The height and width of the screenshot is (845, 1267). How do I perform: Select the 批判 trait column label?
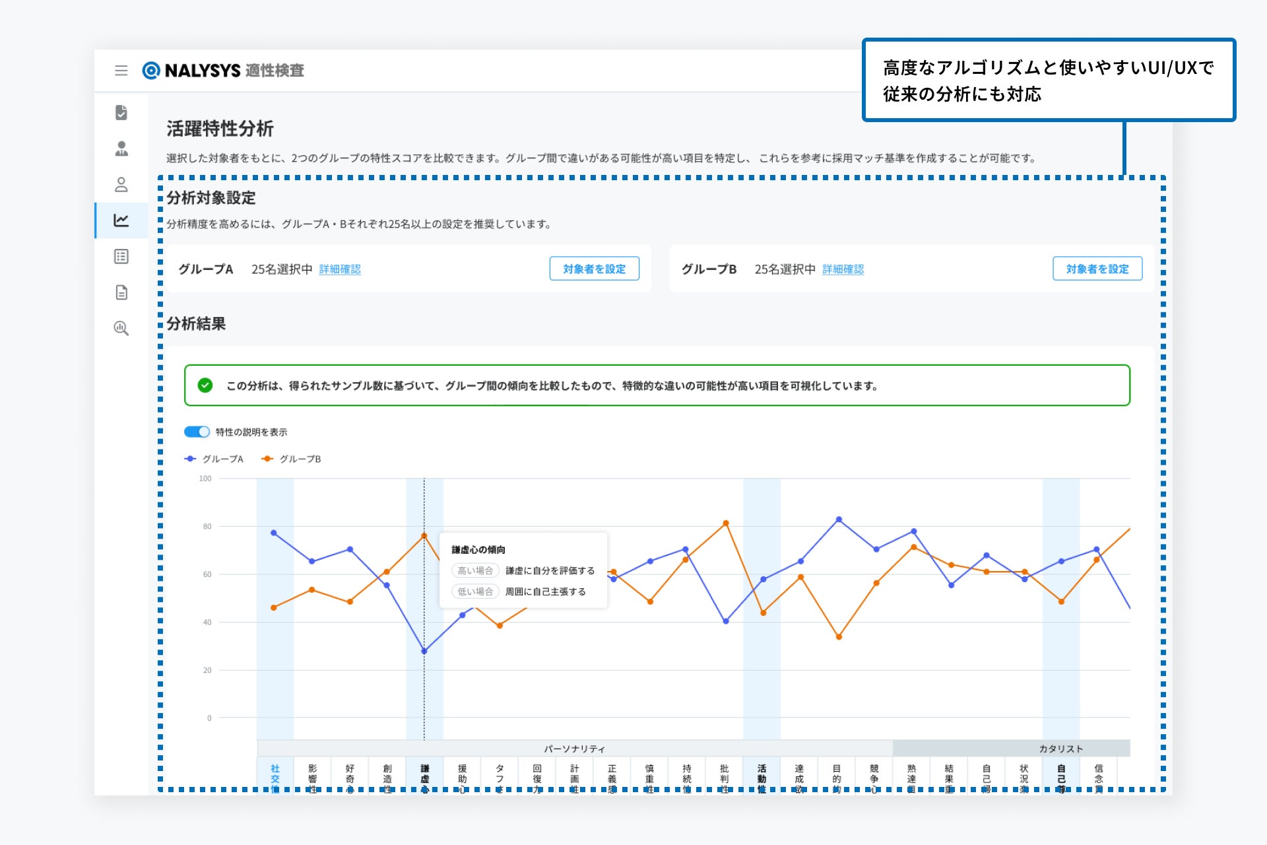click(724, 778)
